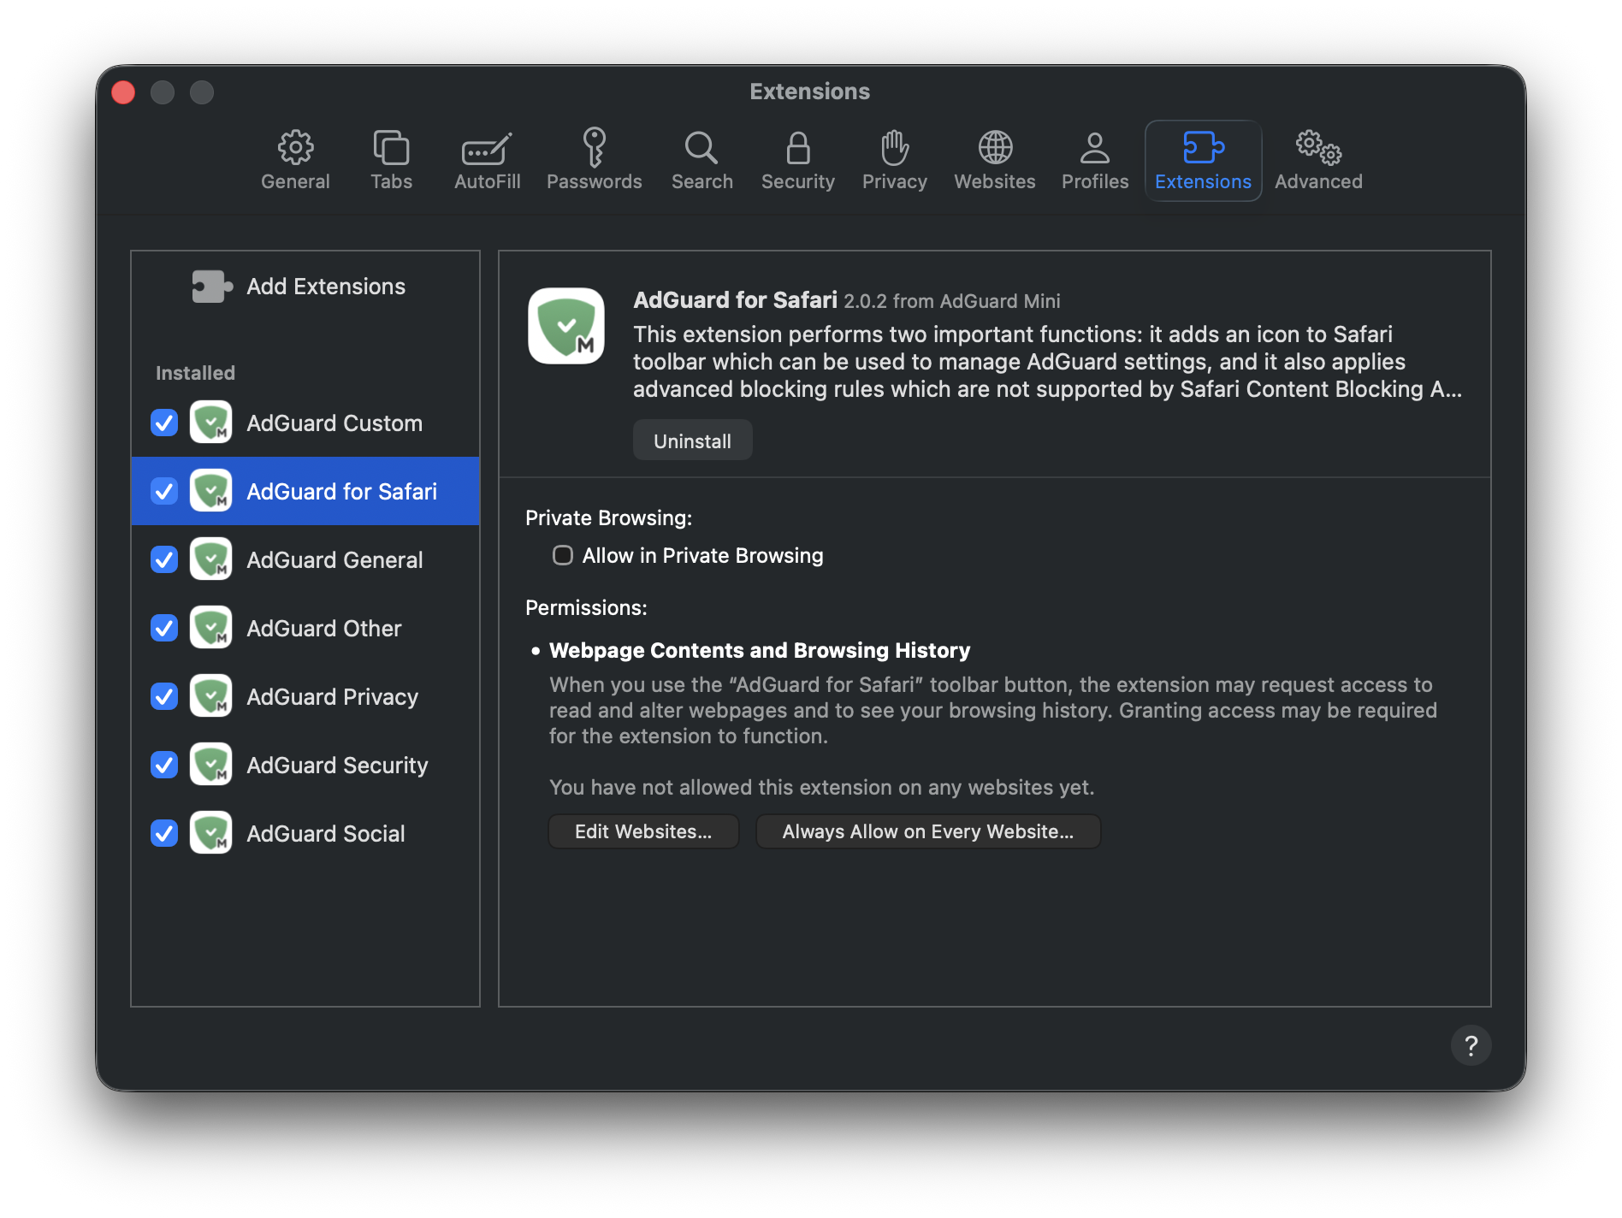The height and width of the screenshot is (1218, 1622).
Task: Toggle off AdGuard Security extension
Action: 163,764
